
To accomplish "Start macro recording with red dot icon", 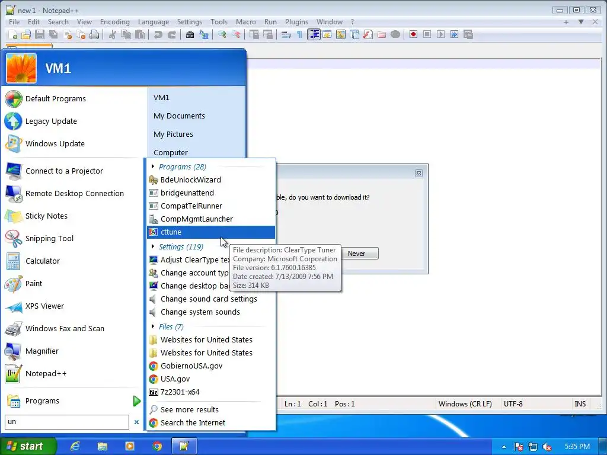I will 413,35.
